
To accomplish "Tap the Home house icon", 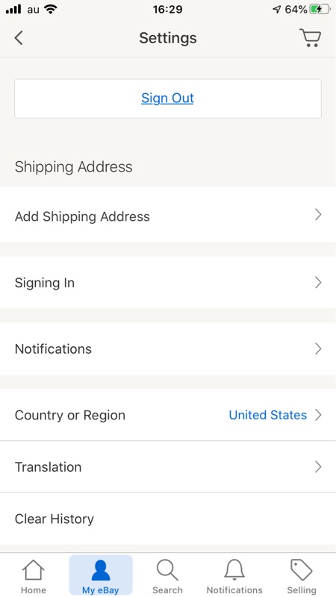I will click(x=33, y=570).
